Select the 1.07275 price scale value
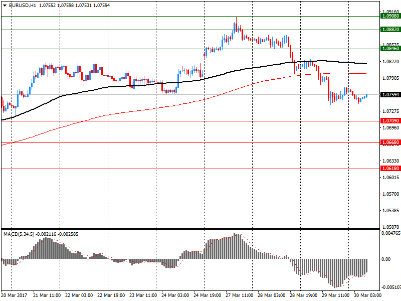The image size is (401, 301). (390, 111)
